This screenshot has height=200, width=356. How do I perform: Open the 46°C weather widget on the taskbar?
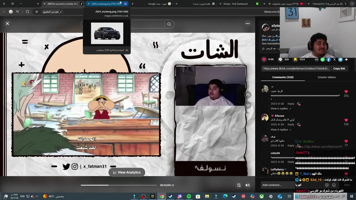[53, 196]
